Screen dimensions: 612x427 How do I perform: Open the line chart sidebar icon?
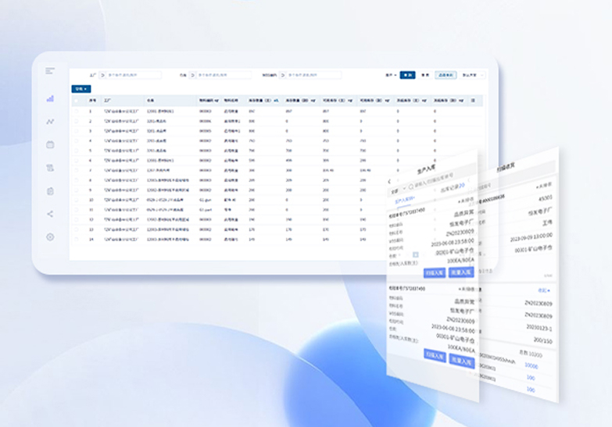(50, 122)
